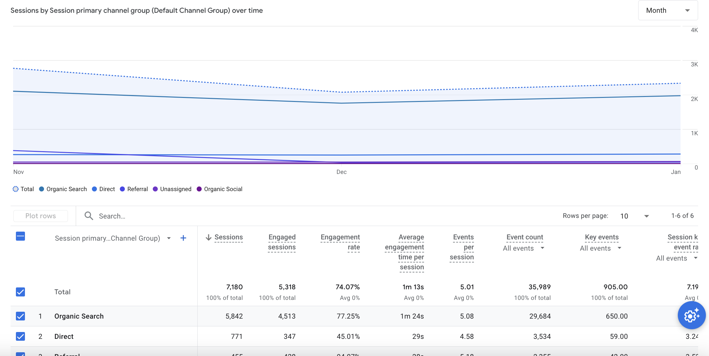Sort by Events per session column
This screenshot has height=356, width=709.
[x=462, y=247]
